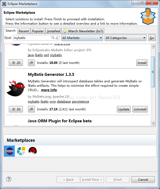This screenshot has width=160, height=189.
Task: Clear the Find field with eraser icon
Action: pyautogui.click(x=57, y=38)
